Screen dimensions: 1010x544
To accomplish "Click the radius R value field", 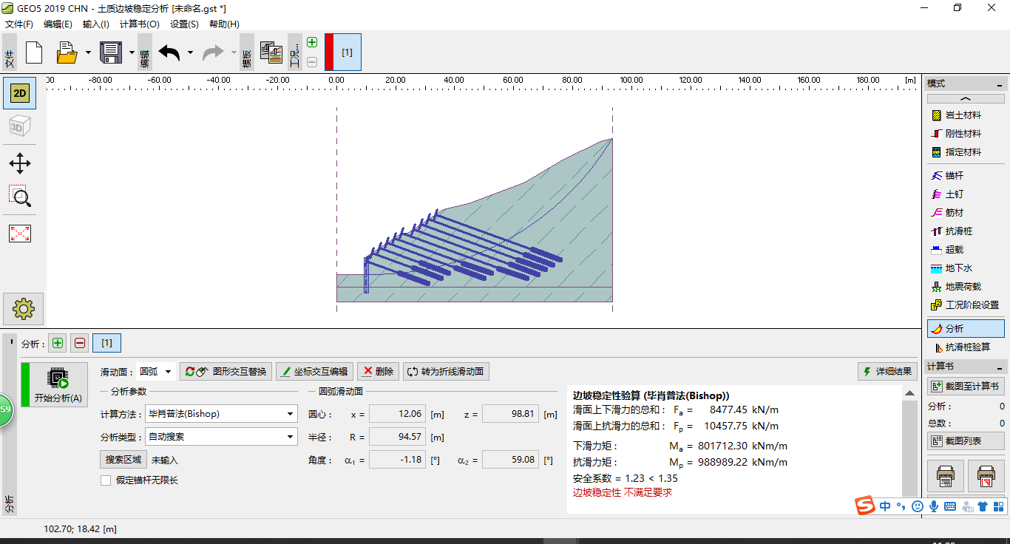I will [397, 437].
